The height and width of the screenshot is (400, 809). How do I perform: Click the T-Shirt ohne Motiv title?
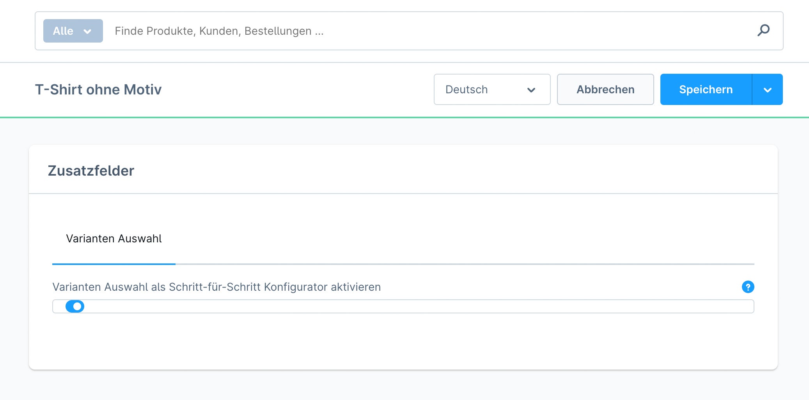[98, 90]
